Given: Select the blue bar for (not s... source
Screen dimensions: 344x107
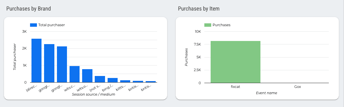Looking at the screenshot, I should (x=100, y=79).
